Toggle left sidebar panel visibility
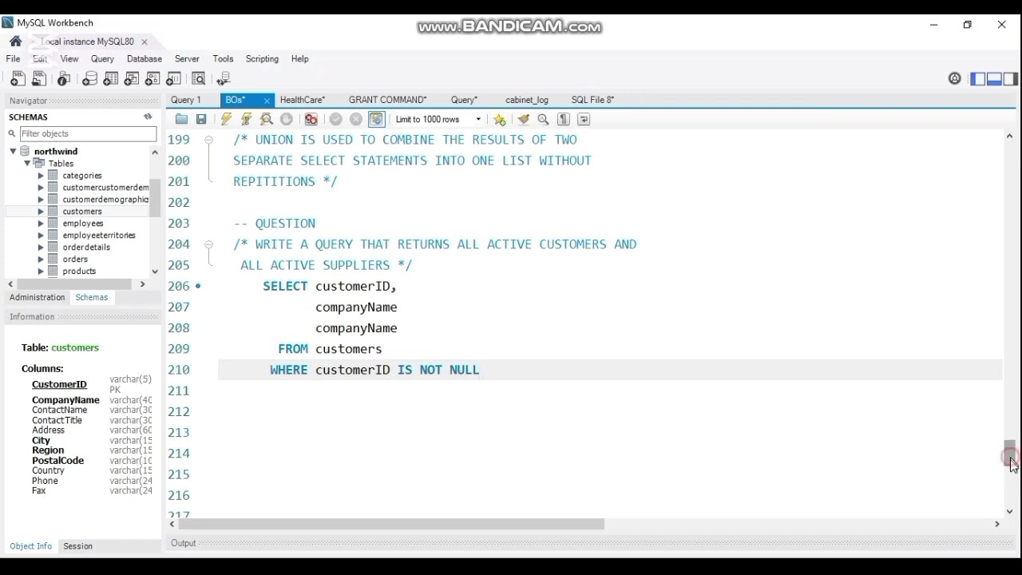Image resolution: width=1022 pixels, height=575 pixels. 978,78
